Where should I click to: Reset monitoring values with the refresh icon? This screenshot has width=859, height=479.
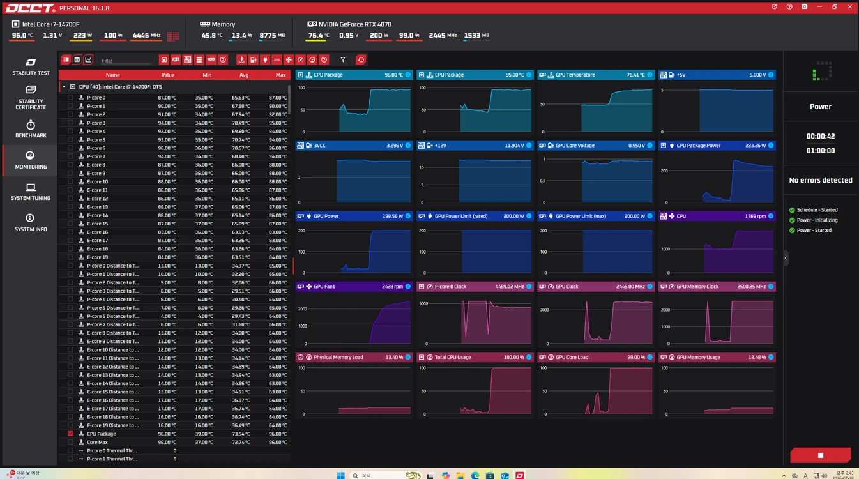pyautogui.click(x=361, y=60)
